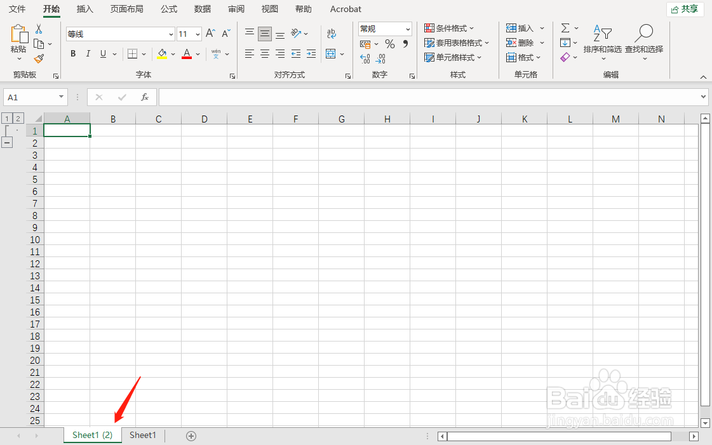Apply red font color
Screen dimensions: 712x445
click(x=187, y=54)
